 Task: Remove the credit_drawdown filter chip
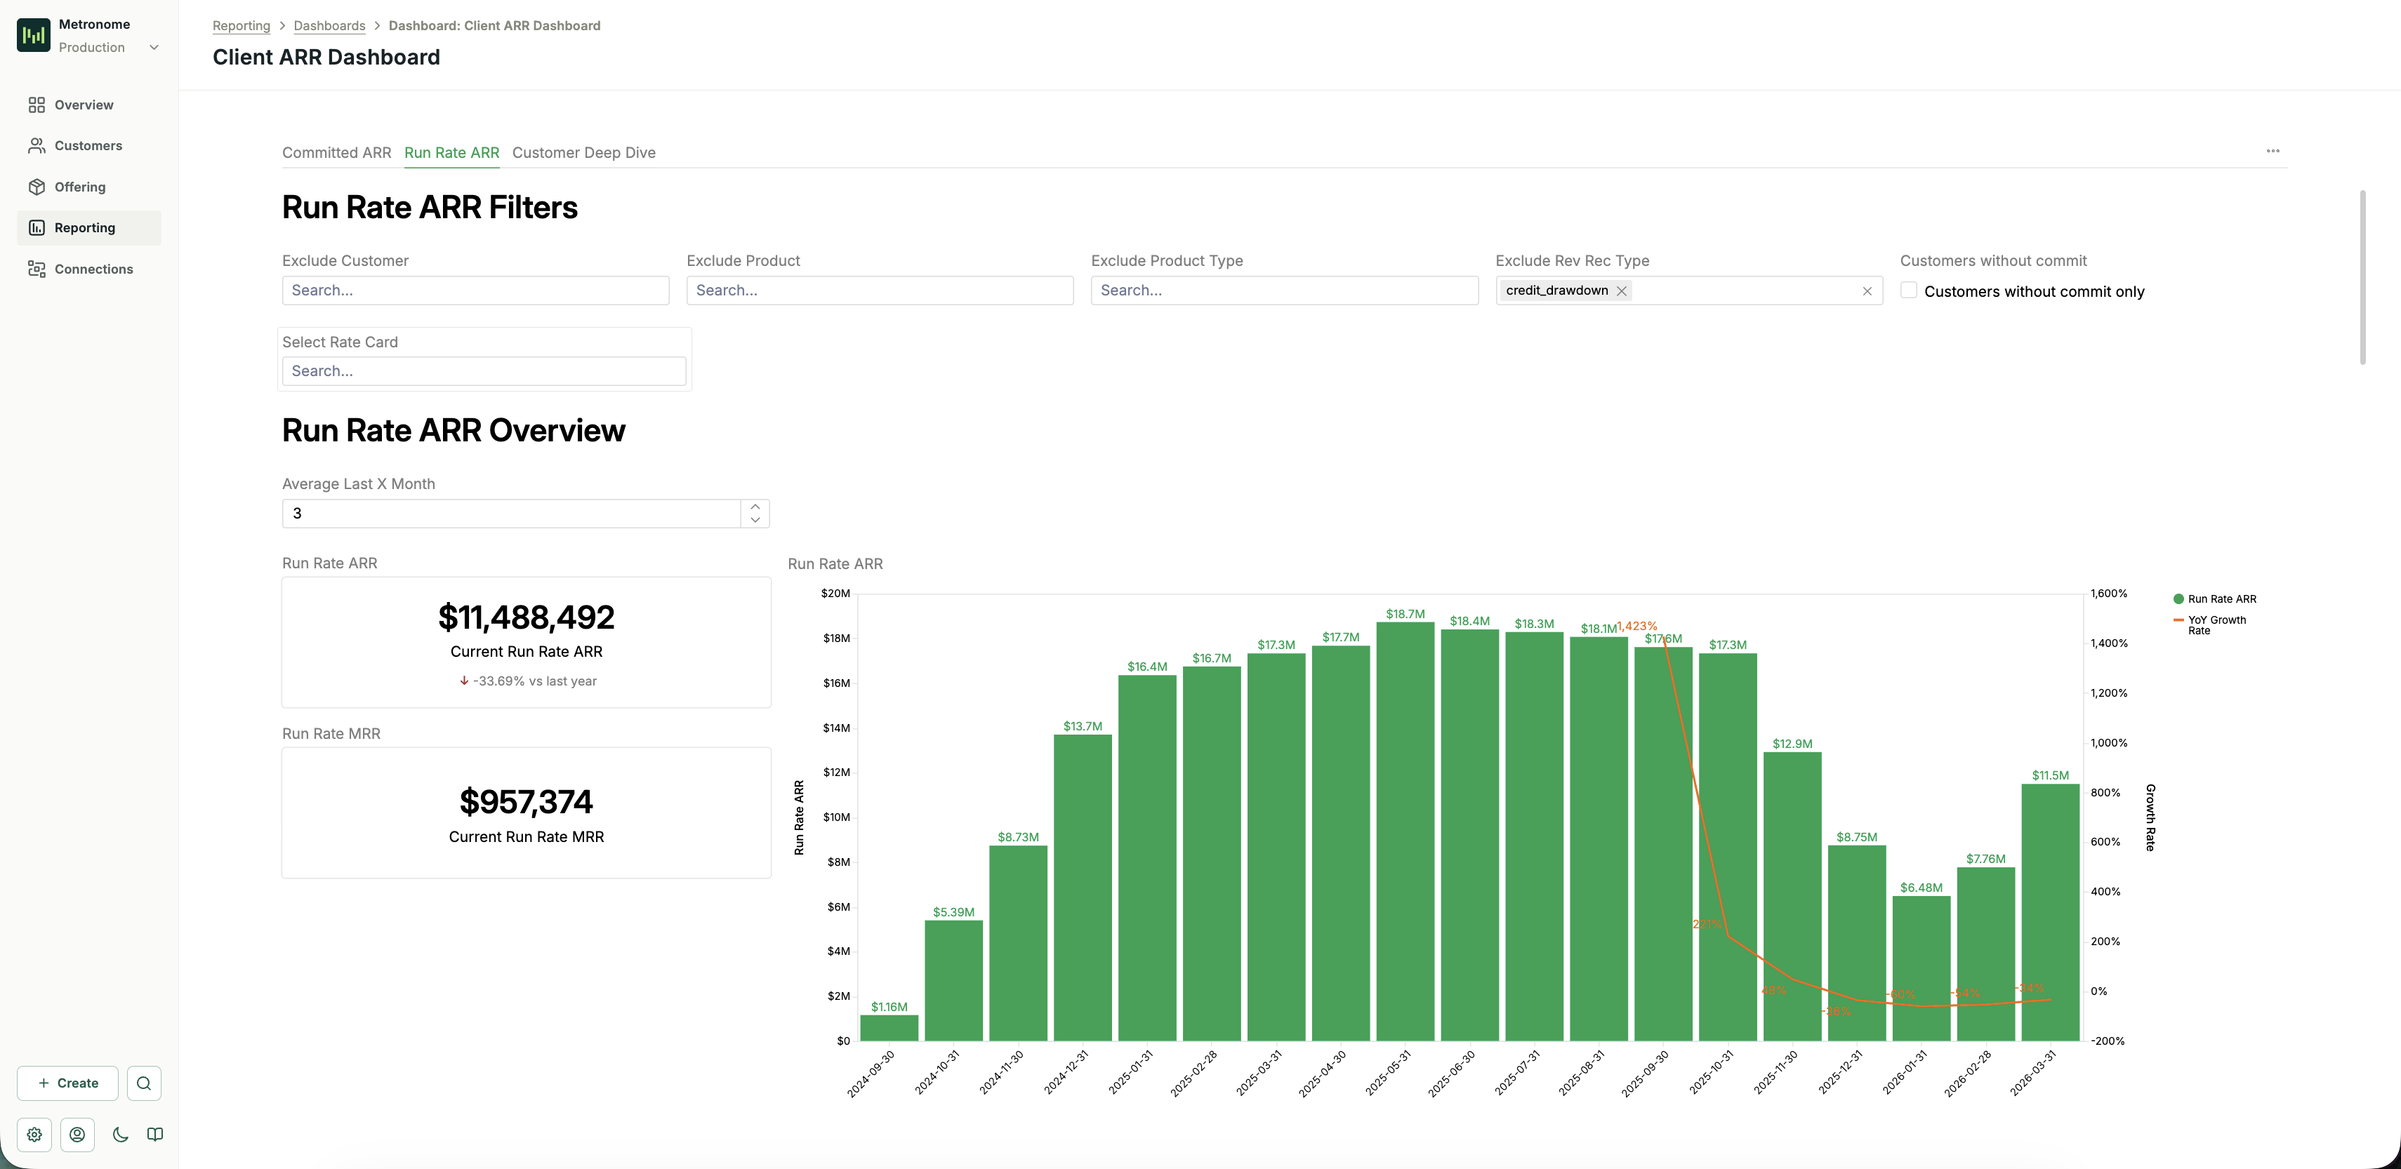(1622, 290)
